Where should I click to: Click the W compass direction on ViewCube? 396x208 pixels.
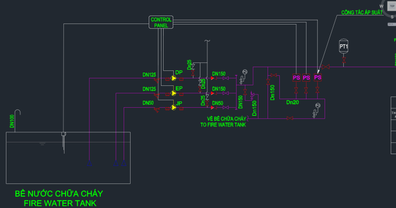tap(382, 6)
